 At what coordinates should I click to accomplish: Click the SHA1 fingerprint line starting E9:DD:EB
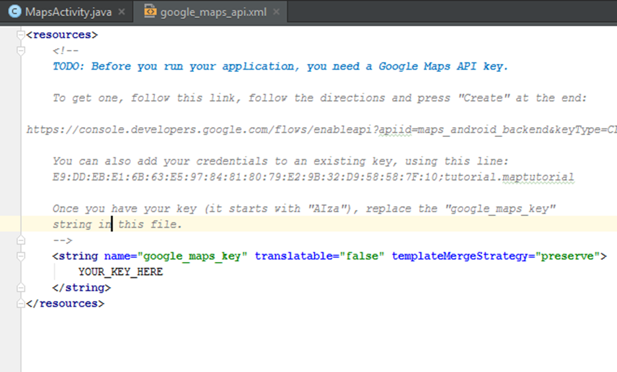[313, 177]
